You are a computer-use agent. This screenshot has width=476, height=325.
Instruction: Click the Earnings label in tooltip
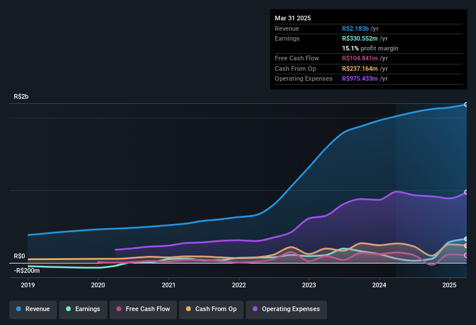pyautogui.click(x=287, y=38)
